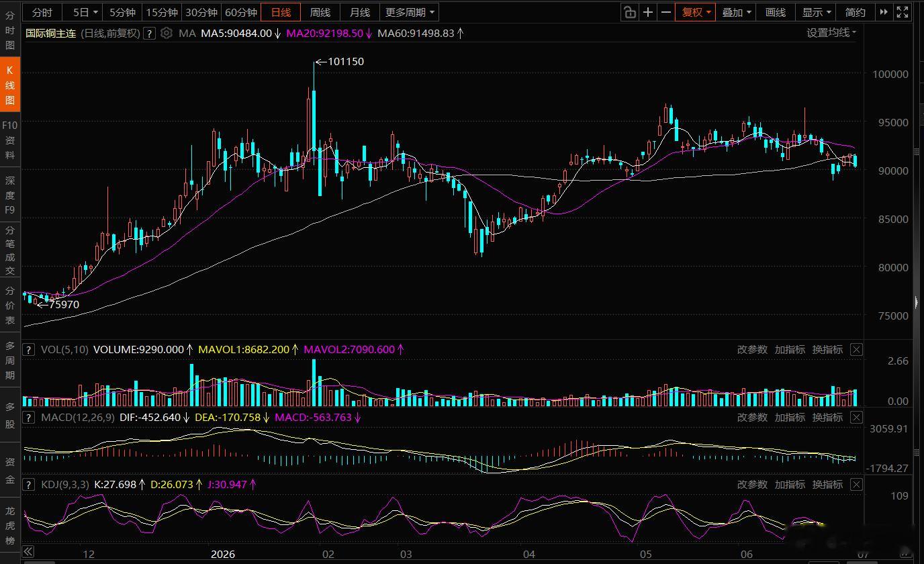Screen dimensions: 924x564
Task: Click 加指标 in the MACD panel
Action: click(x=790, y=417)
